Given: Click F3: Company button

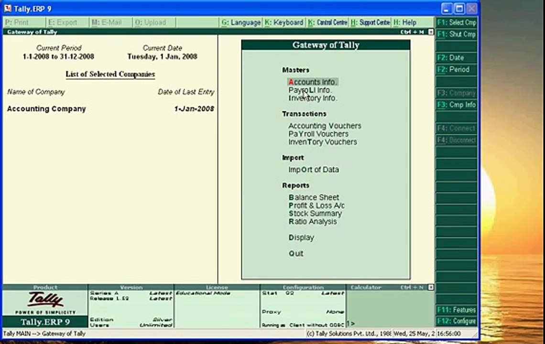Looking at the screenshot, I should coord(457,93).
